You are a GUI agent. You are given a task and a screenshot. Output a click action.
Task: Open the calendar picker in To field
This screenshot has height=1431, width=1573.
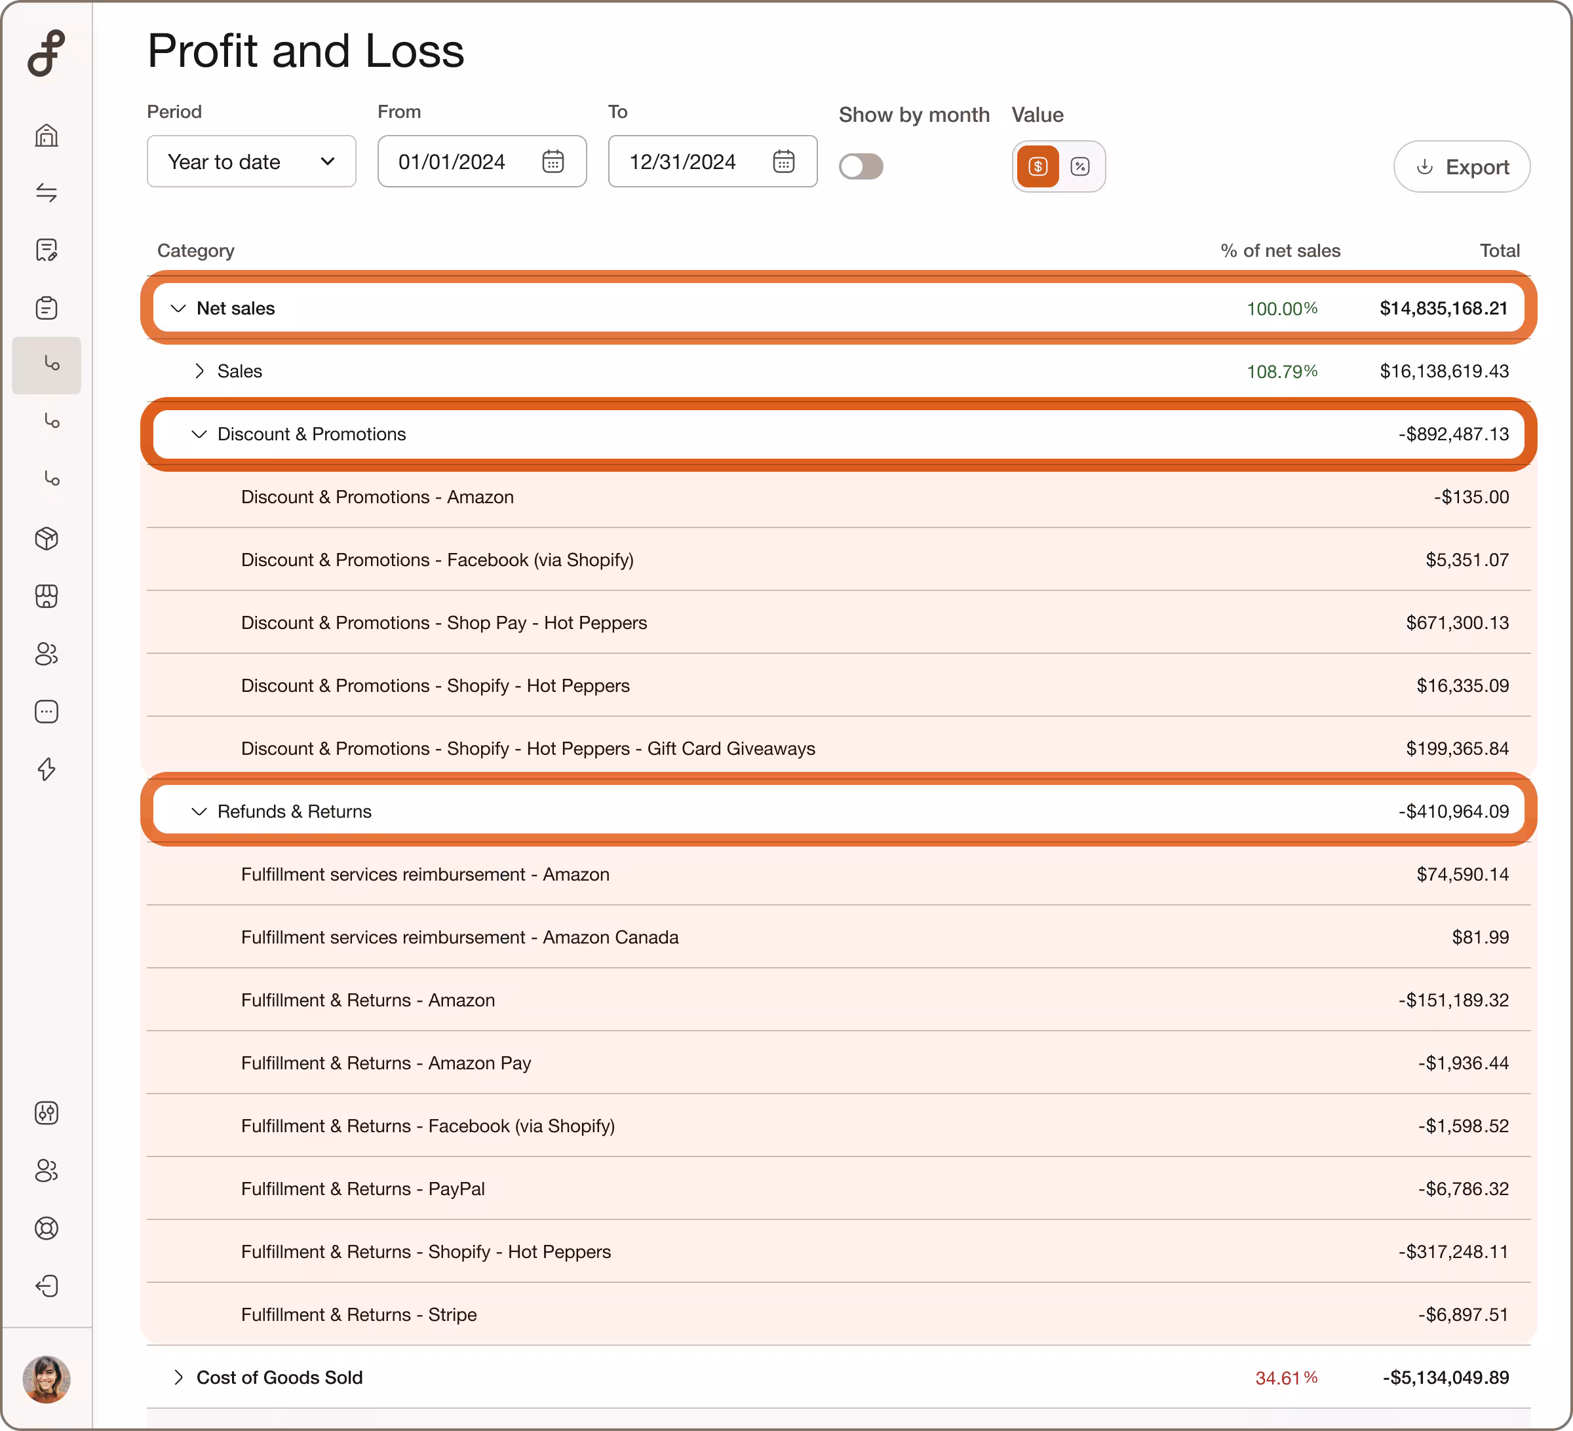click(x=783, y=161)
